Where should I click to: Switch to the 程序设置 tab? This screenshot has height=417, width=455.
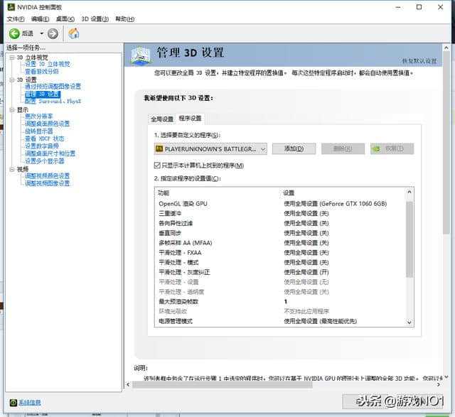click(x=190, y=119)
